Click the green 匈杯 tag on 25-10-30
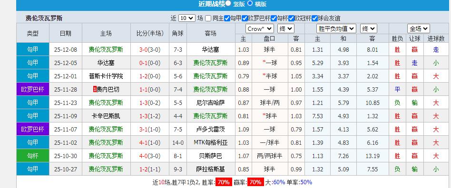The height and width of the screenshot is (188, 451). (x=33, y=156)
